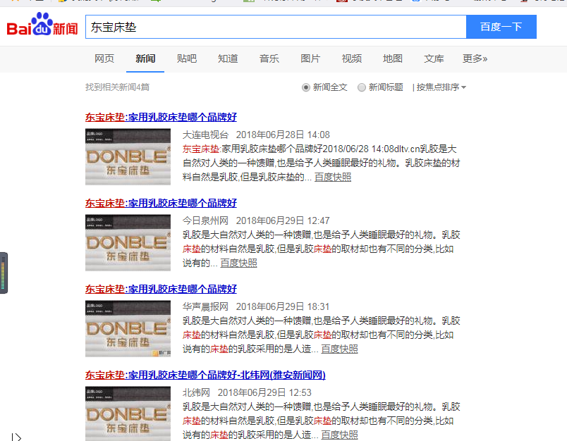Open the 贴吧 tab
Screen dimensions: 567x441
tap(187, 58)
